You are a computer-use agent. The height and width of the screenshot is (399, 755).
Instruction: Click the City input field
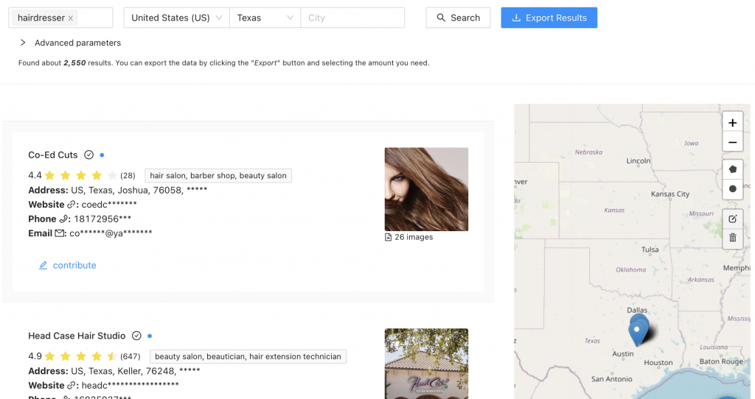[x=352, y=18]
